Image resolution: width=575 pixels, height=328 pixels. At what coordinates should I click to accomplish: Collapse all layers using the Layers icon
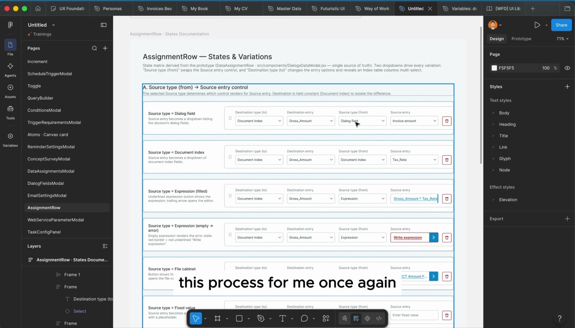[x=105, y=246]
